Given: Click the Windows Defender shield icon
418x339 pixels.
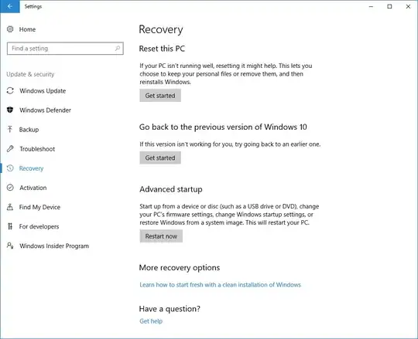Looking at the screenshot, I should click(x=10, y=110).
